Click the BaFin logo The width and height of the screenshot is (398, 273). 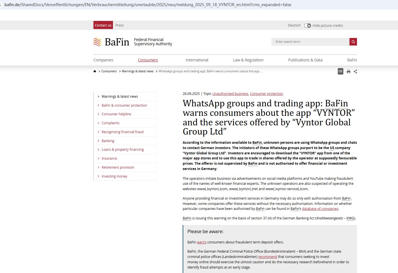[x=111, y=42]
